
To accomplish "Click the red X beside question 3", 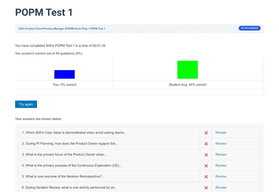I will (x=206, y=154).
